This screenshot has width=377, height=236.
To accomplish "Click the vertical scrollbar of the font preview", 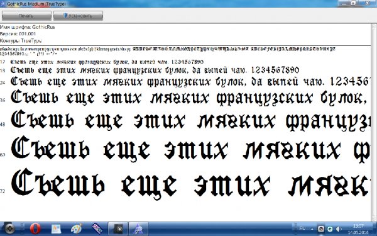I will [374, 122].
